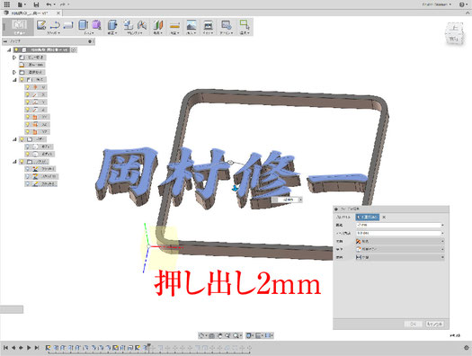Open the File menu dropdown

coord(22,4)
